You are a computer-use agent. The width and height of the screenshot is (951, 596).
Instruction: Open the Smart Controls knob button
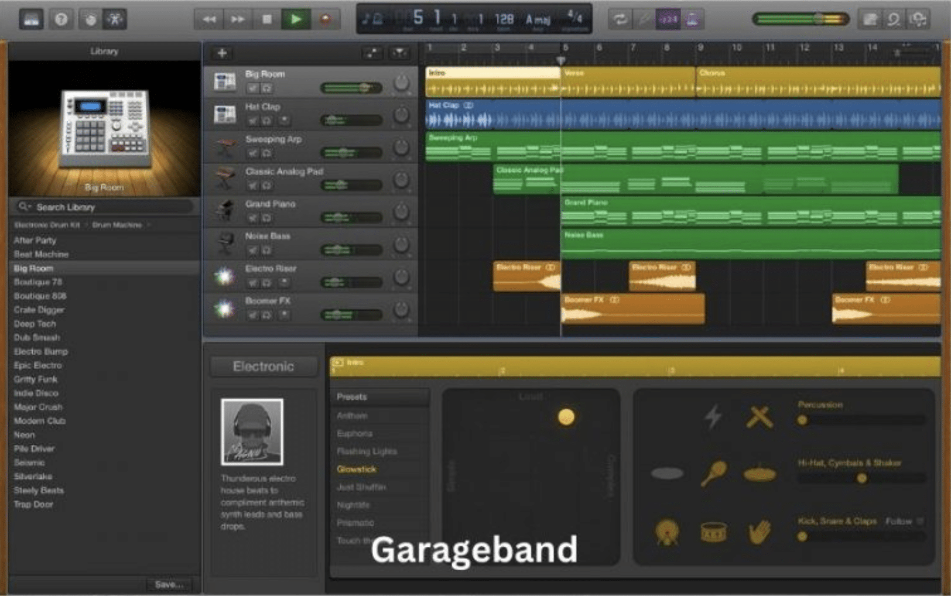pyautogui.click(x=90, y=19)
